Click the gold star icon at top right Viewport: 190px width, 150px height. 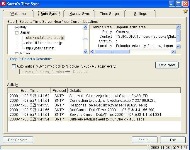(x=185, y=11)
